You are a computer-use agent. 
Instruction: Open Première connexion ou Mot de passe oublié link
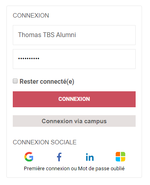tap(74, 169)
